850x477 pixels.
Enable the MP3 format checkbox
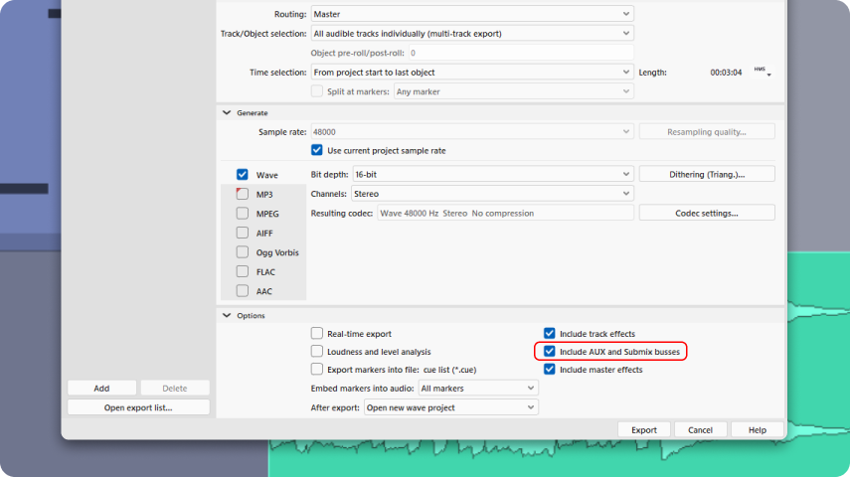[x=243, y=194]
